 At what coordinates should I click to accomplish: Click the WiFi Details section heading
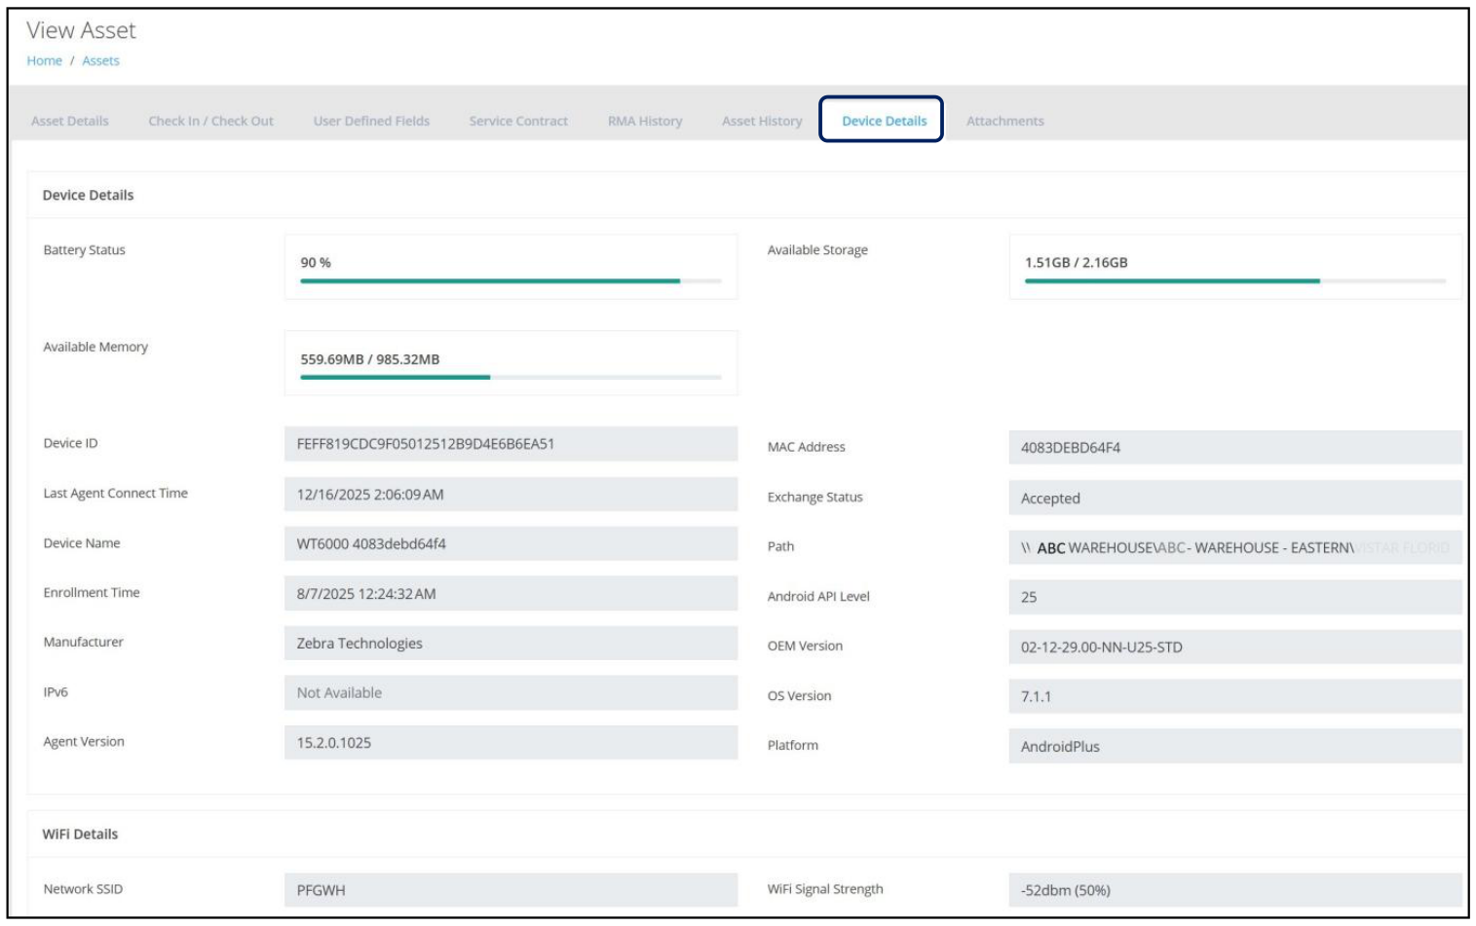(x=80, y=833)
